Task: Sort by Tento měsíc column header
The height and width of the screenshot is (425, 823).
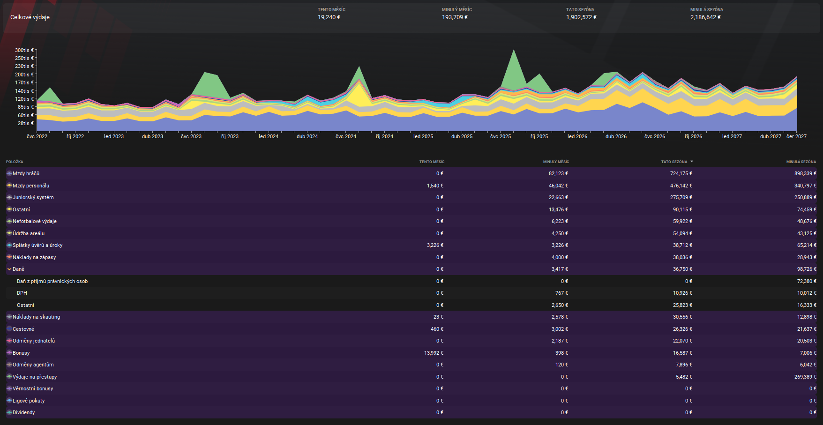Action: tap(432, 162)
